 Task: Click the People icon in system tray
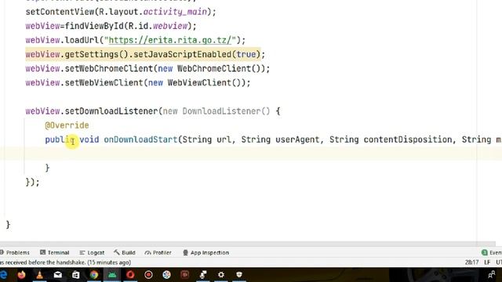point(492,275)
